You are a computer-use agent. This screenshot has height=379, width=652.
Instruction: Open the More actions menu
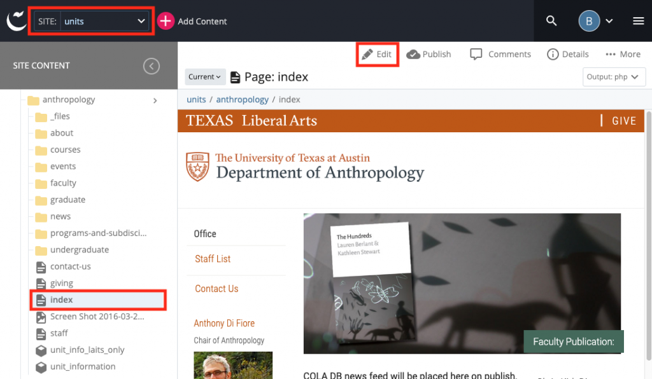click(623, 54)
